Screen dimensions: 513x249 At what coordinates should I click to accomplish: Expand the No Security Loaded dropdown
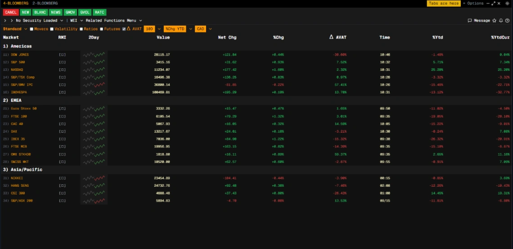pyautogui.click(x=39, y=21)
